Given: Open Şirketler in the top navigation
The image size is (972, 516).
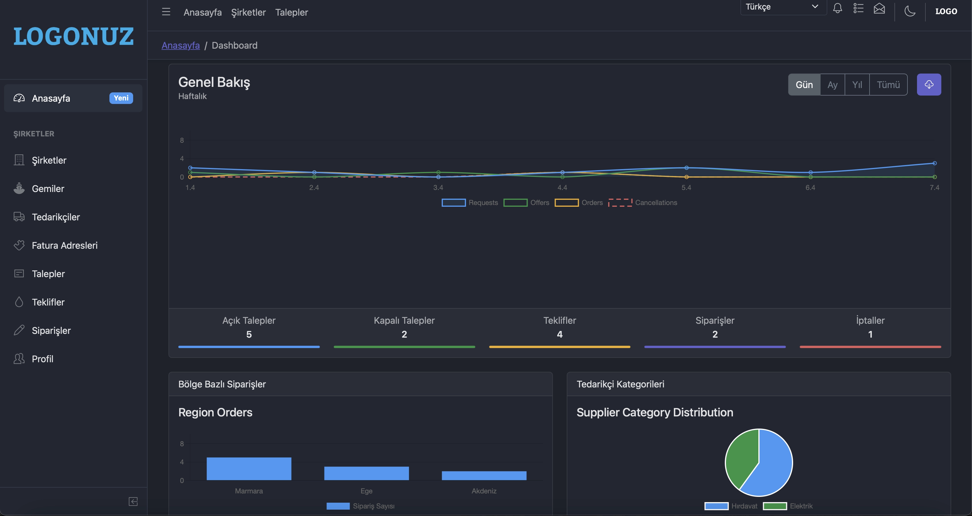Looking at the screenshot, I should click(x=248, y=12).
